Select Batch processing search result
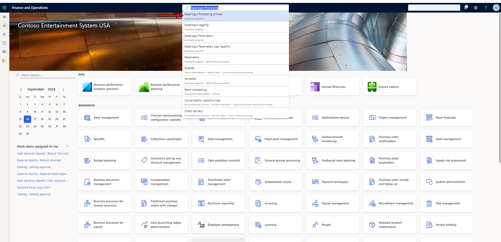Viewport: 501px width, 242px height. pyautogui.click(x=236, y=91)
